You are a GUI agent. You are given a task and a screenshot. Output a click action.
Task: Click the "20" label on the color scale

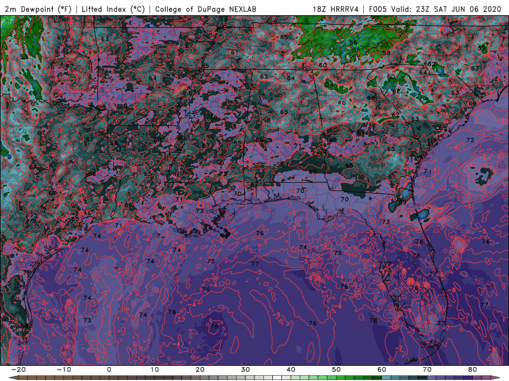(x=200, y=370)
